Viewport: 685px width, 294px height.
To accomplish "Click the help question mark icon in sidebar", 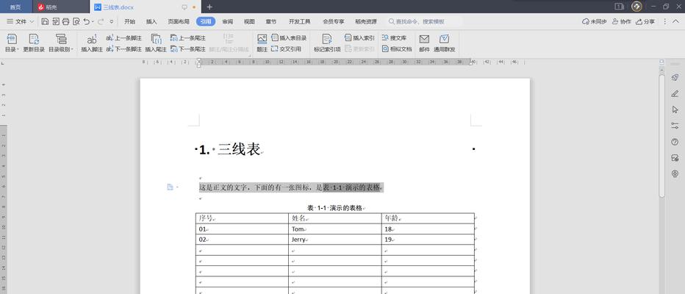I will 675,142.
